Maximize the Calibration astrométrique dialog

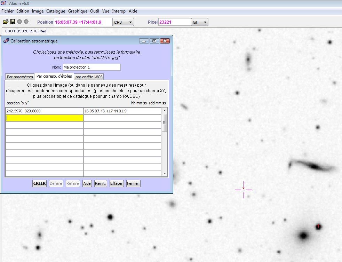point(154,41)
